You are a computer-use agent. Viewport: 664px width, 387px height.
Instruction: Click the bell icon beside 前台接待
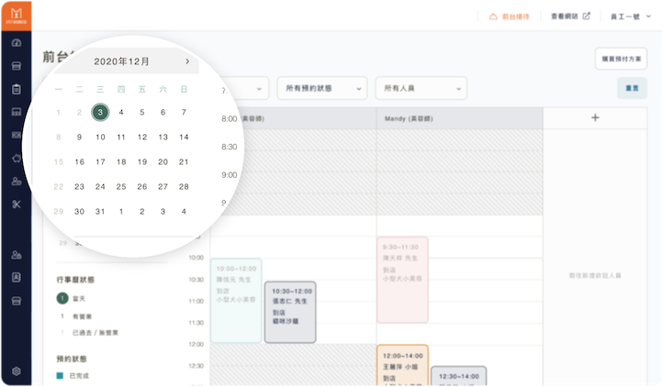pyautogui.click(x=493, y=17)
